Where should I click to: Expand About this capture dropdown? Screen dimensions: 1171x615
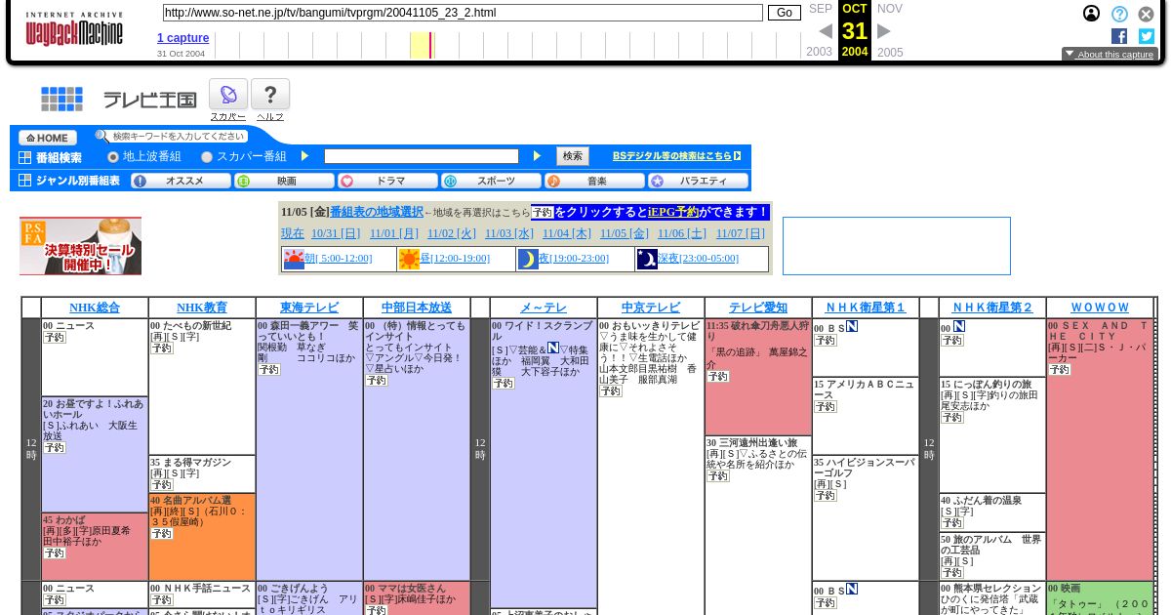pyautogui.click(x=1110, y=55)
